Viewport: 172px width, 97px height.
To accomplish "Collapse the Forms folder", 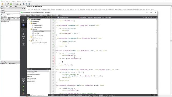I will 29,37.
